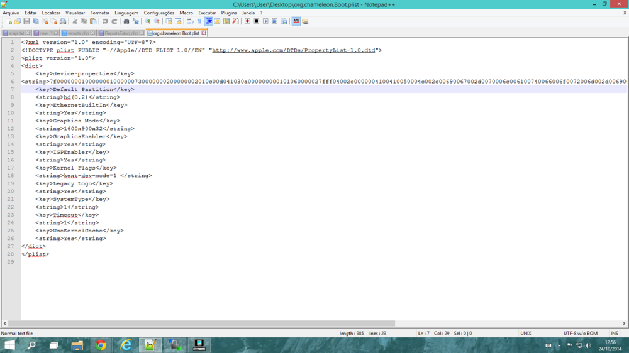Click the Apple DTD PropertyList URL link
The width and height of the screenshot is (629, 353).
tap(293, 50)
